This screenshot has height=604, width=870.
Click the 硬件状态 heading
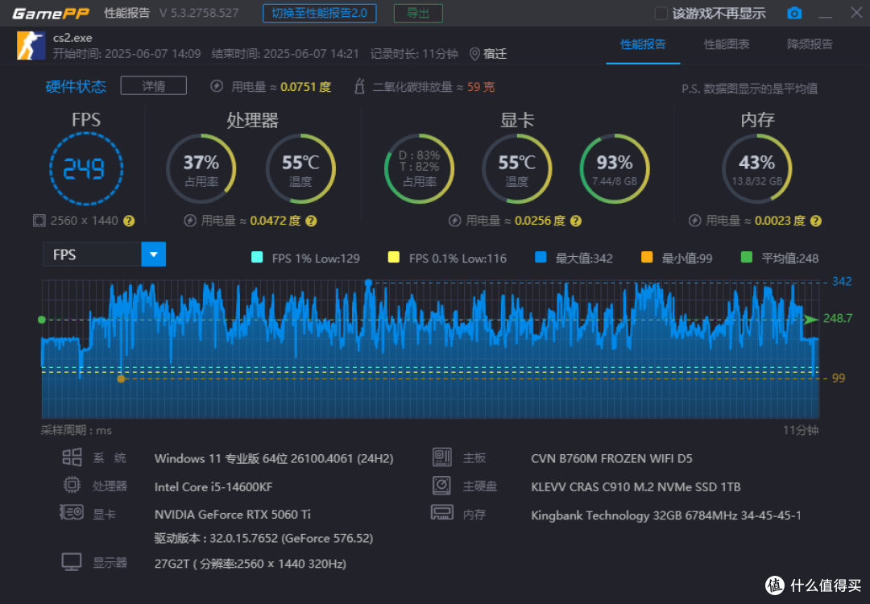tap(76, 86)
